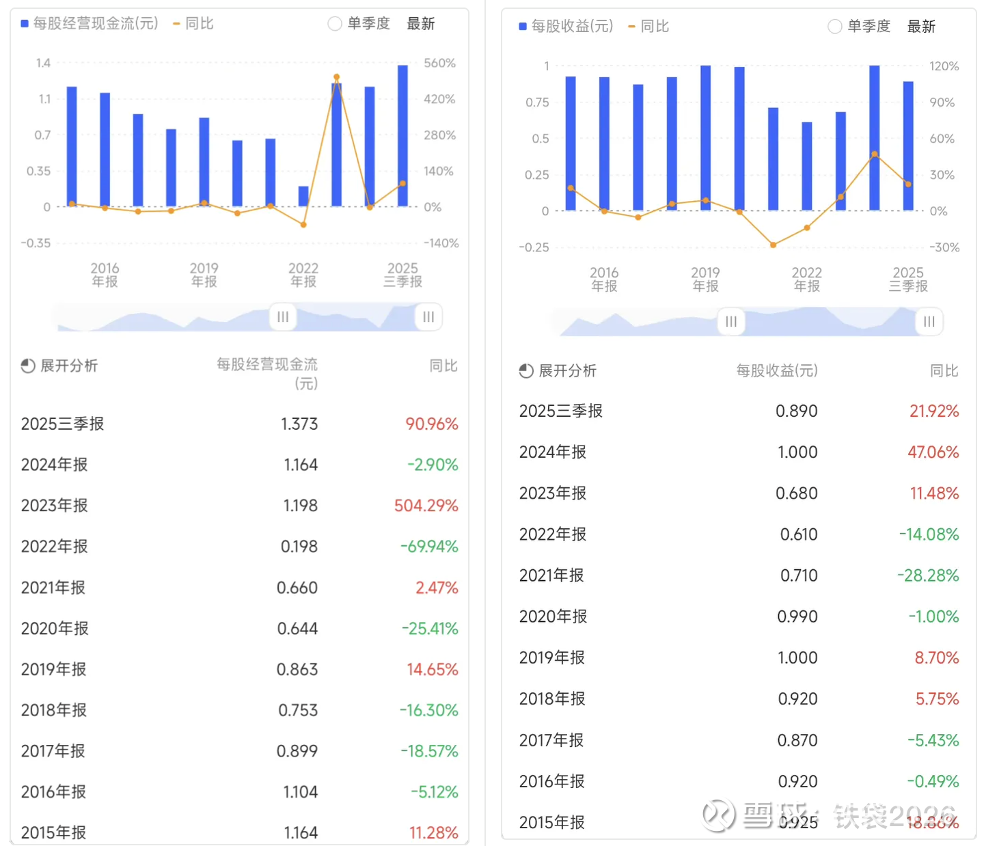
Task: Click left range handle of cash flow slider
Action: tap(283, 317)
